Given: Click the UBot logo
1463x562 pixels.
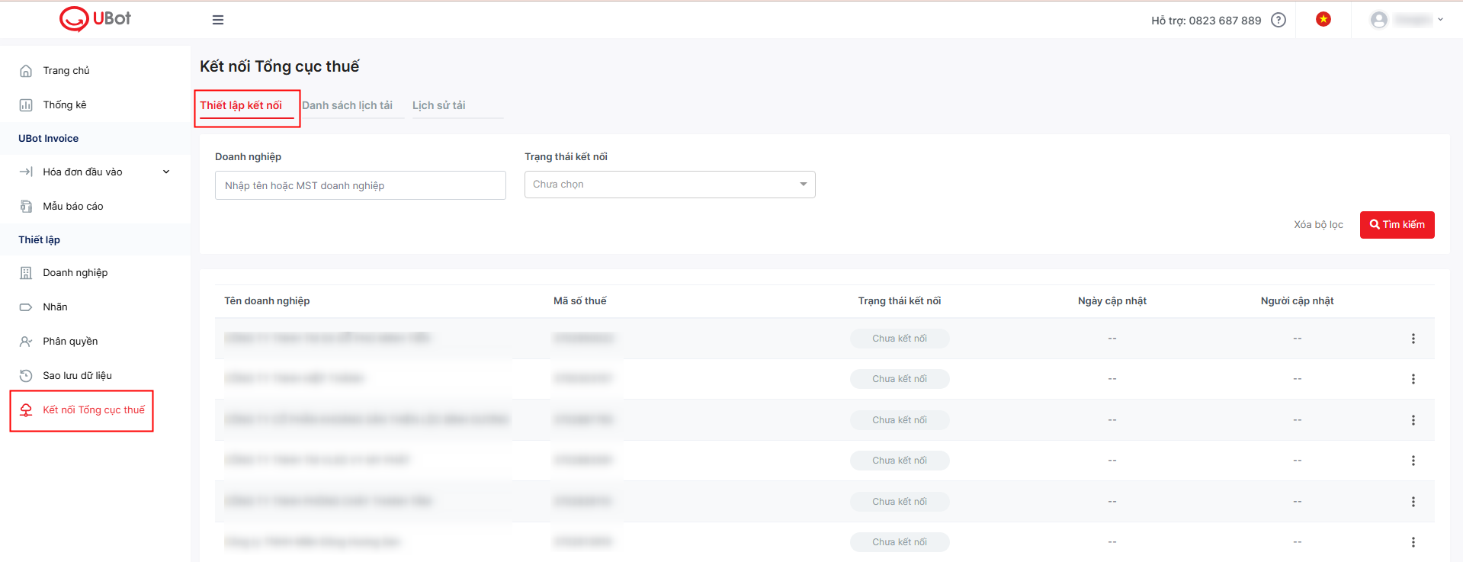Looking at the screenshot, I should (x=95, y=19).
